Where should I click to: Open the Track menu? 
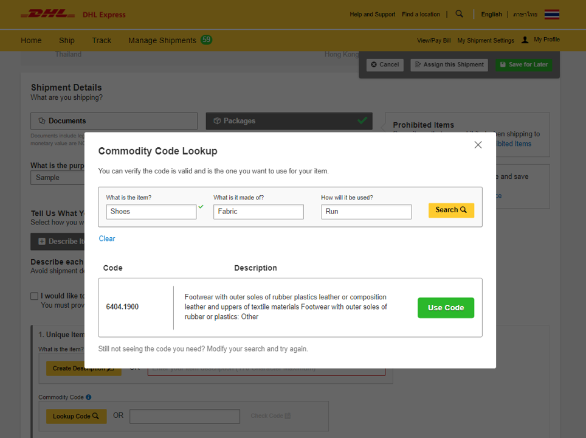pyautogui.click(x=102, y=40)
